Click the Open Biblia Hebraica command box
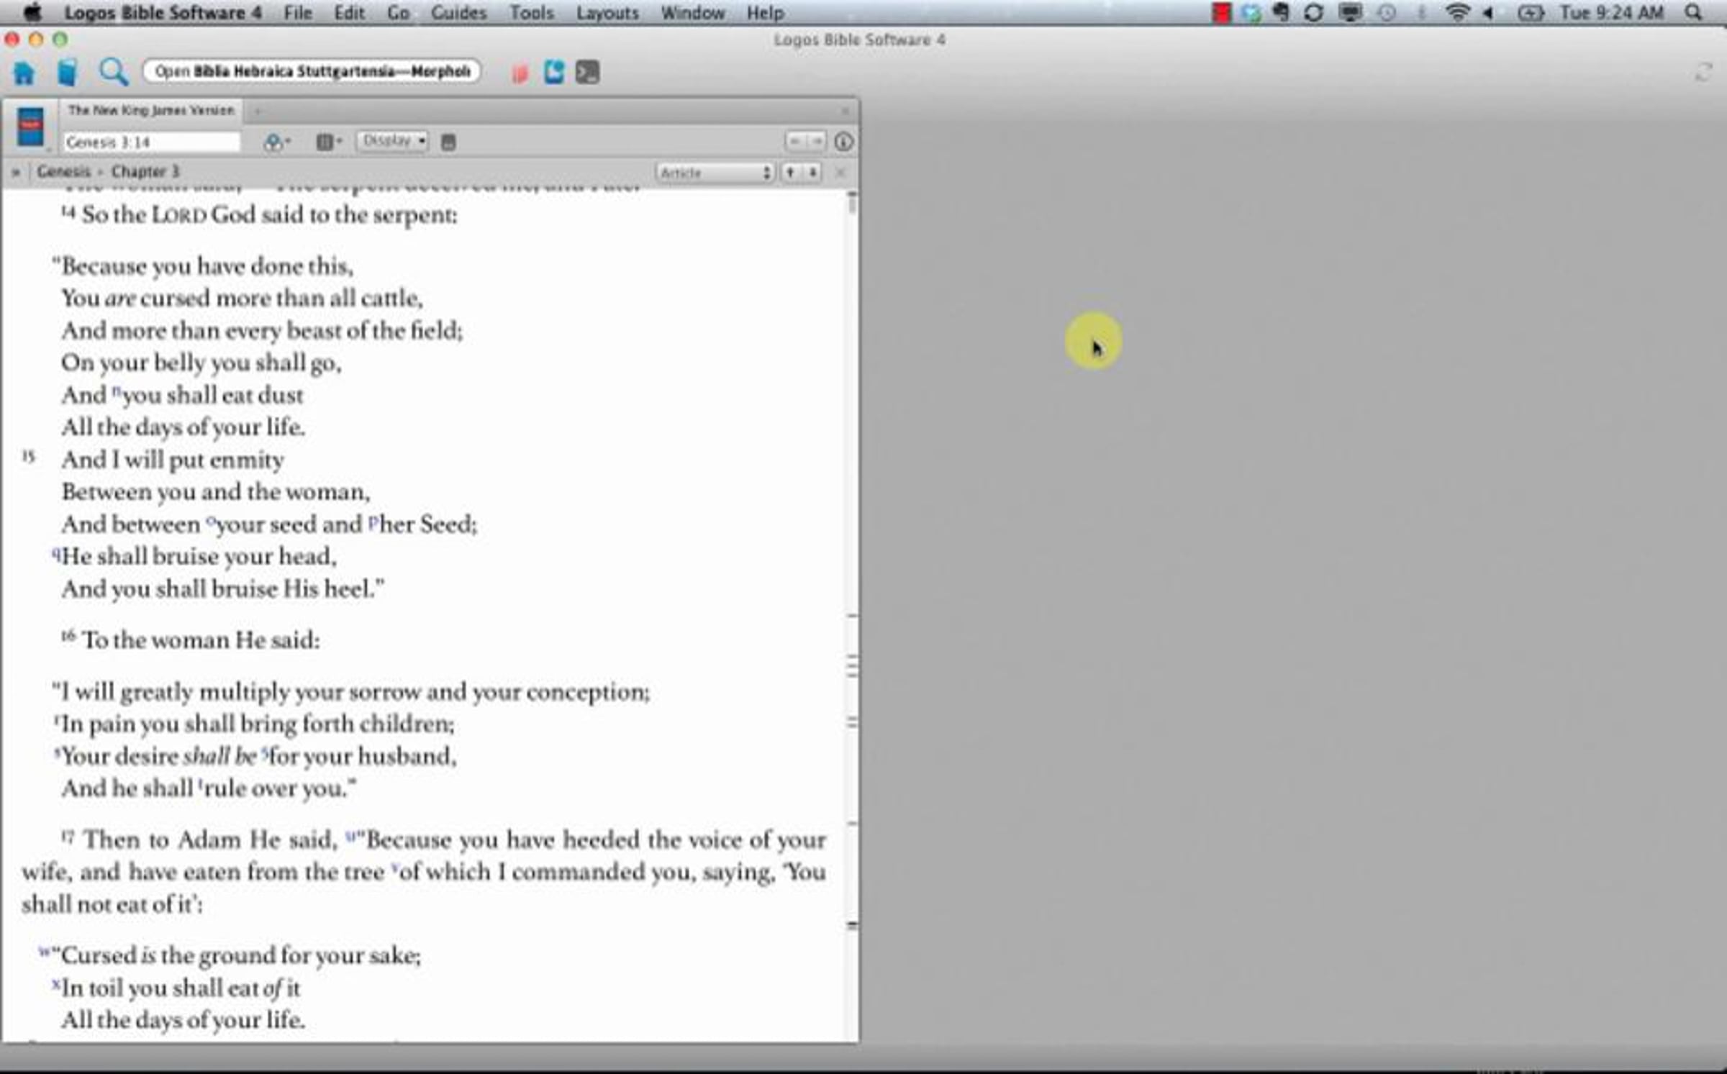Image resolution: width=1727 pixels, height=1074 pixels. [x=312, y=71]
